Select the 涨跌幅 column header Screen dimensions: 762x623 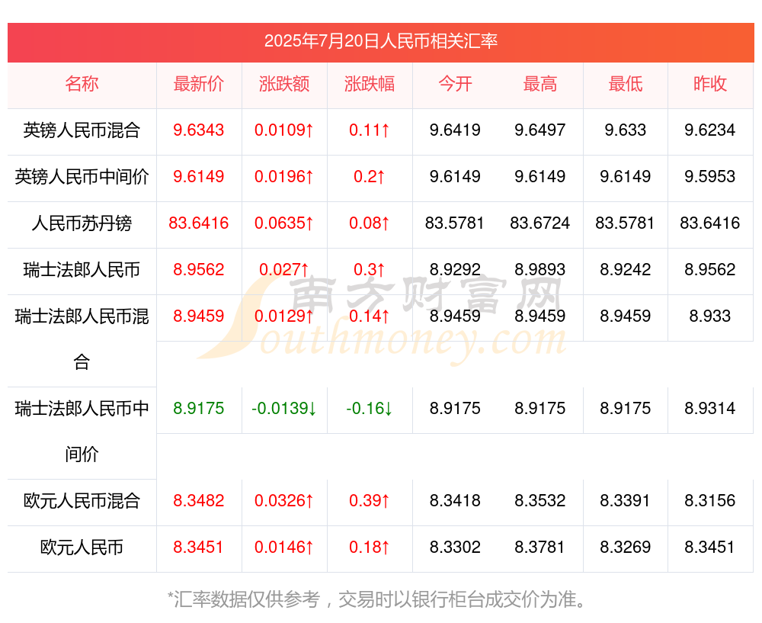tap(370, 84)
